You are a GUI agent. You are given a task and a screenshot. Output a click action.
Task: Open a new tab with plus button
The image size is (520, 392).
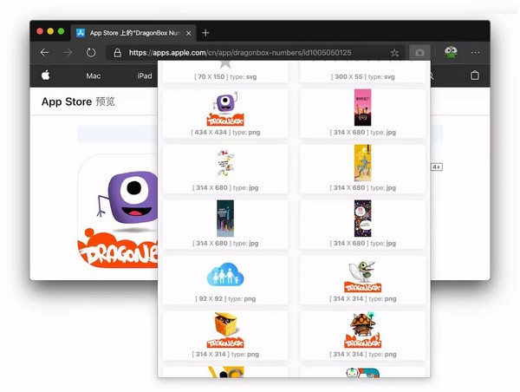point(205,33)
